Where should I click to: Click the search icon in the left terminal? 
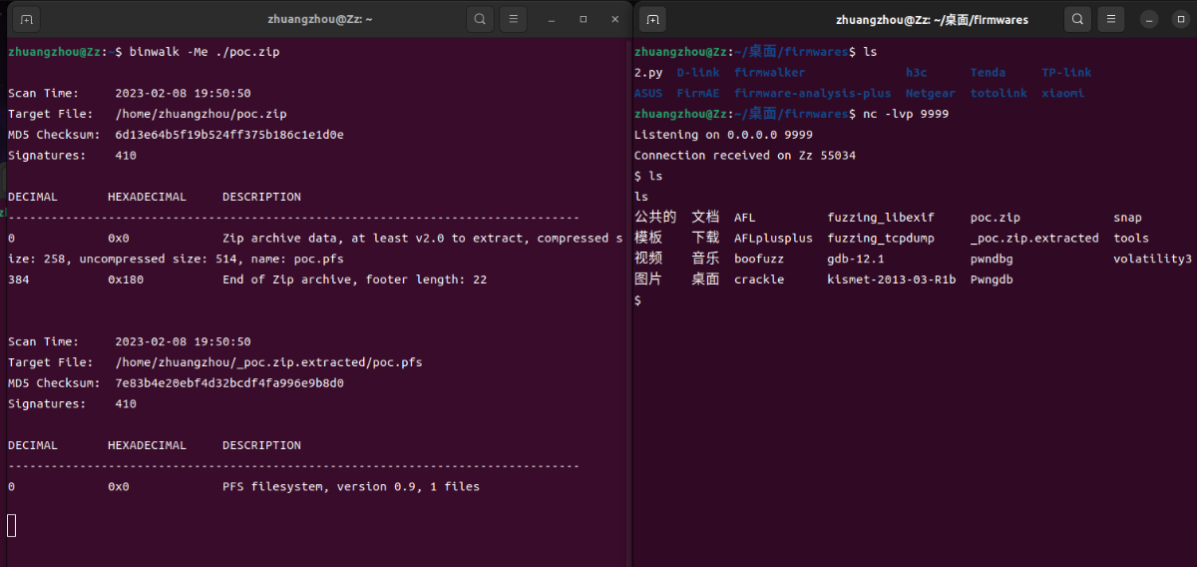(x=481, y=19)
